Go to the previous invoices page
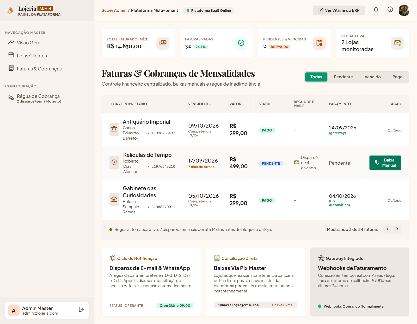Image resolution: width=417 pixels, height=324 pixels. [387, 229]
